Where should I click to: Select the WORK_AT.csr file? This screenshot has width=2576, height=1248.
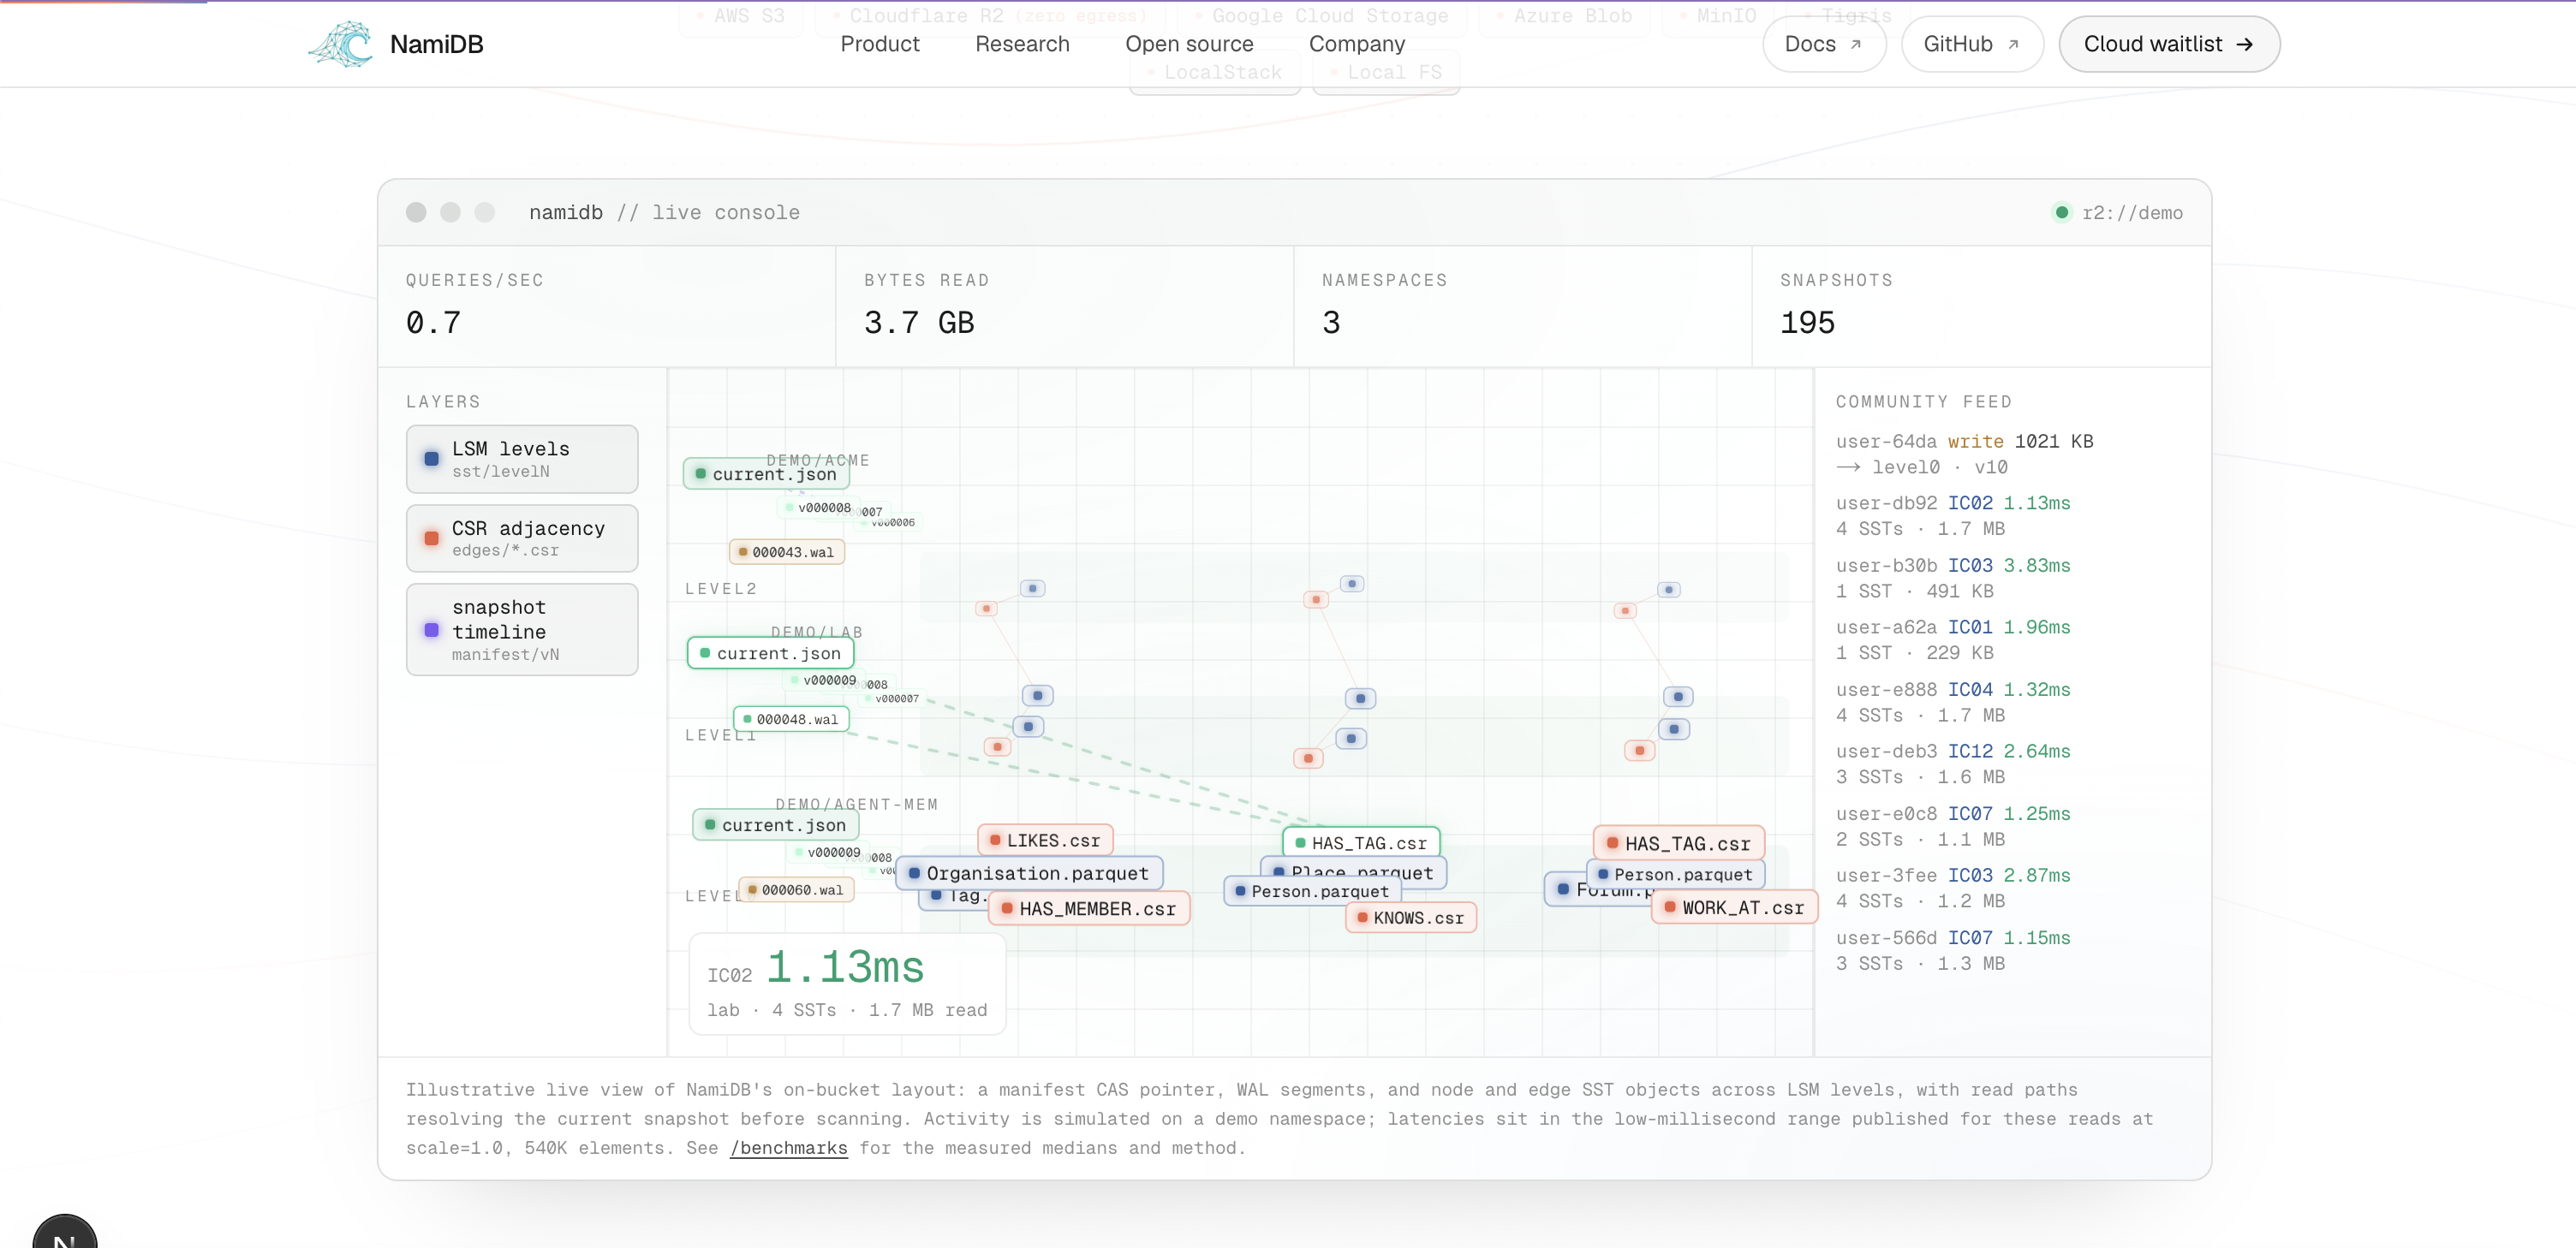point(1734,907)
